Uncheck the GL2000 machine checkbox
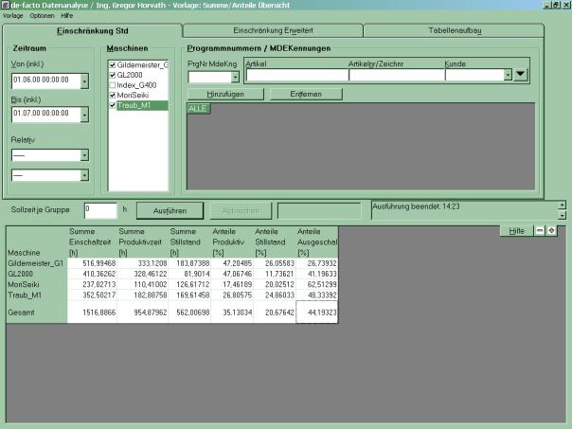The image size is (572, 429). (113, 75)
